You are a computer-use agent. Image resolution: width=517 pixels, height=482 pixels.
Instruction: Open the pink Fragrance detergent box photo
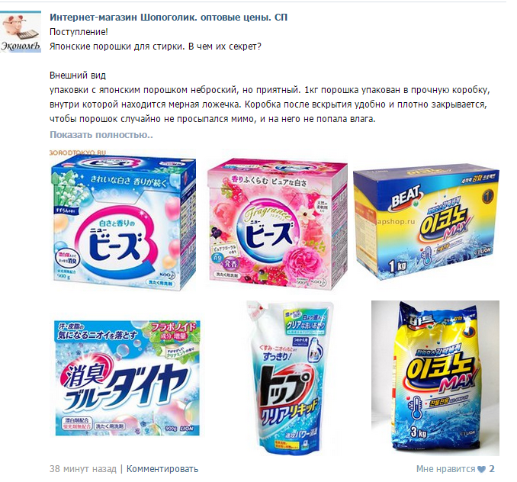coord(278,223)
